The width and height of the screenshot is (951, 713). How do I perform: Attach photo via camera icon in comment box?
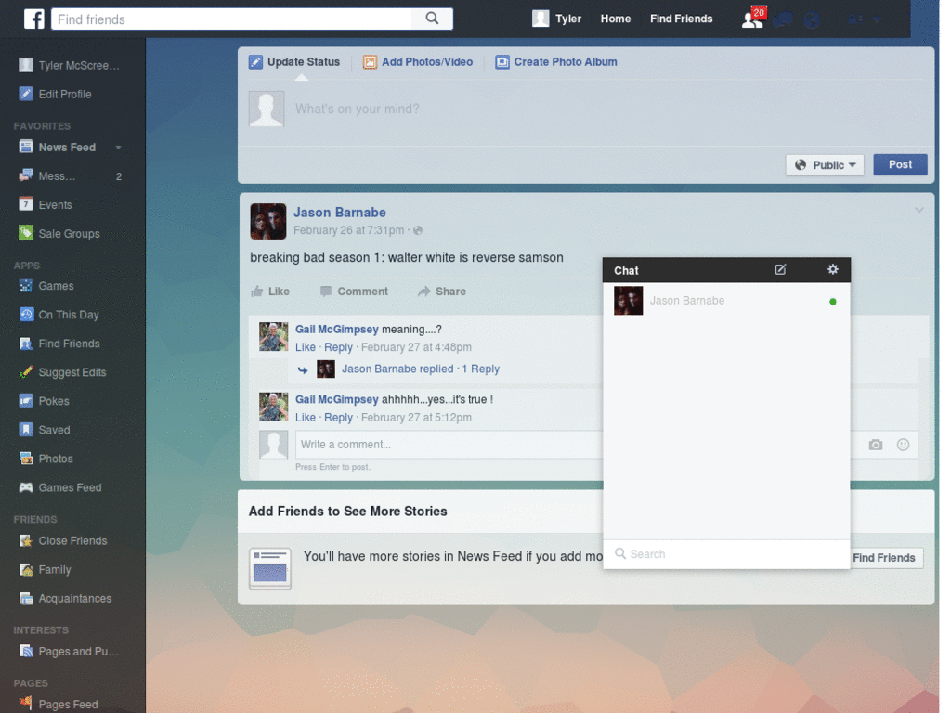[875, 445]
